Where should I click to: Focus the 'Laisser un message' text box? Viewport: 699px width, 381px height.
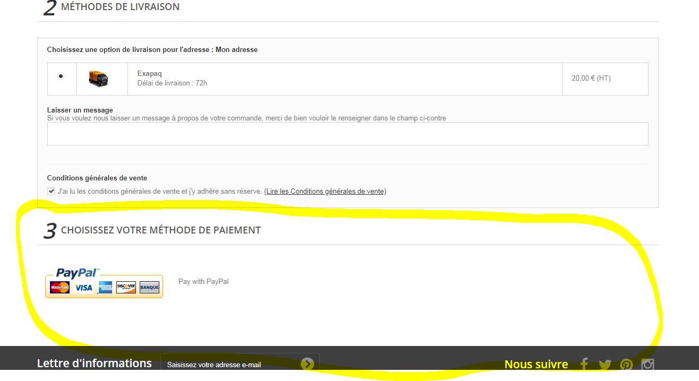pos(347,134)
